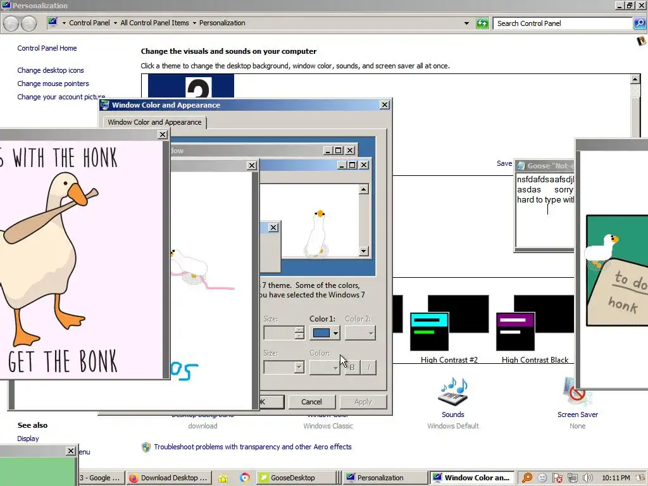Click the "Windows Classic" text under Window Color
Screen dimensions: 648x486
point(328,426)
